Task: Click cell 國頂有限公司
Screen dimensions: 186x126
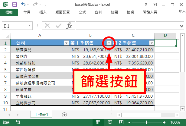Action: [x=40, y=76]
